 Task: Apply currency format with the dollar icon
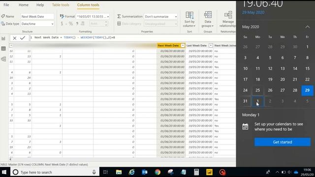(62, 24)
